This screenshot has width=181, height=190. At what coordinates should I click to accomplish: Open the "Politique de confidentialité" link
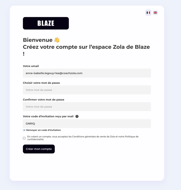click(130, 137)
